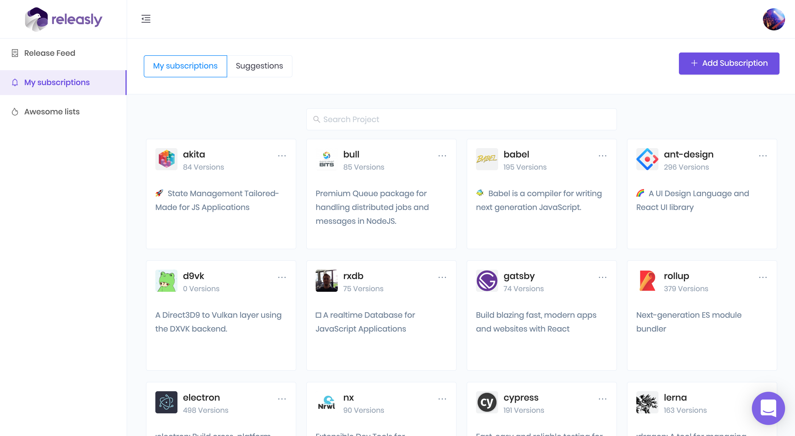Click the Add Subscription button

729,63
